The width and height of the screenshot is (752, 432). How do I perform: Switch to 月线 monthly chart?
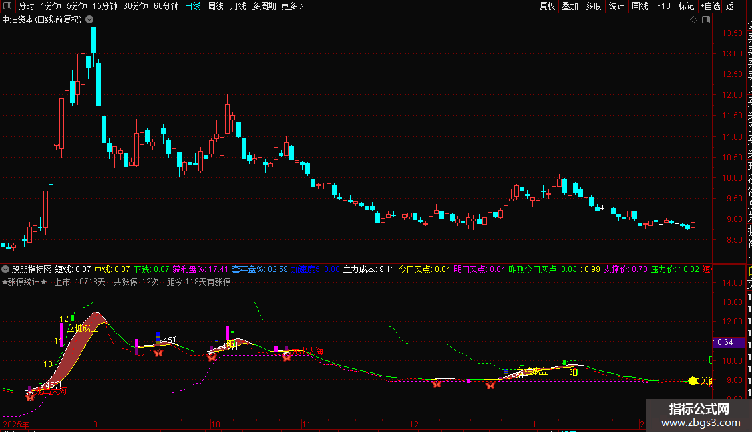coord(238,6)
